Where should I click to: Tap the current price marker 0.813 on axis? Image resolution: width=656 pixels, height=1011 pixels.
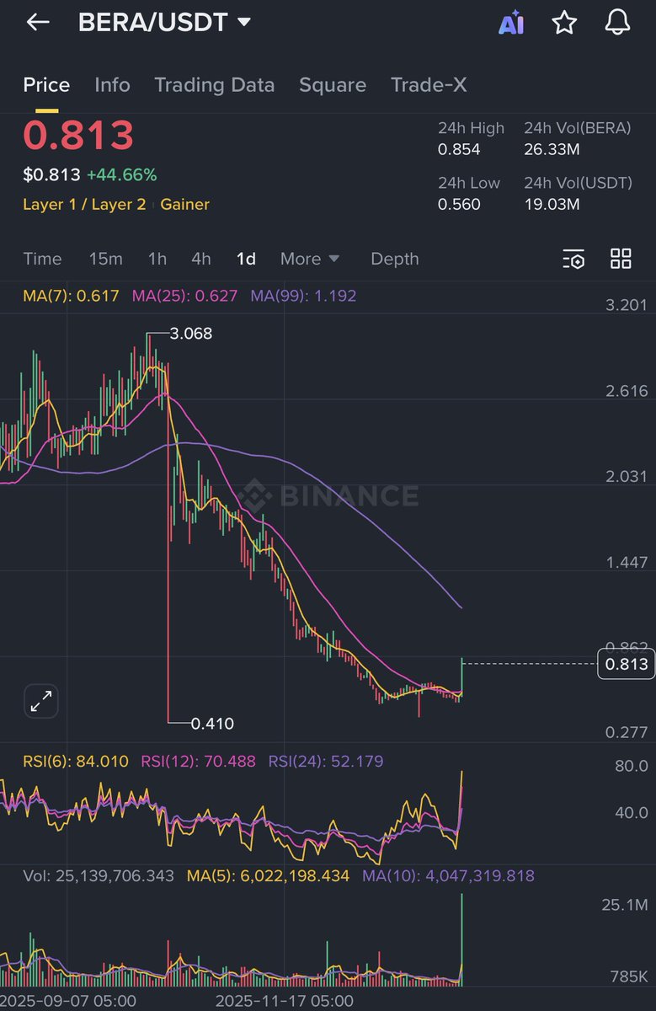[x=627, y=665]
